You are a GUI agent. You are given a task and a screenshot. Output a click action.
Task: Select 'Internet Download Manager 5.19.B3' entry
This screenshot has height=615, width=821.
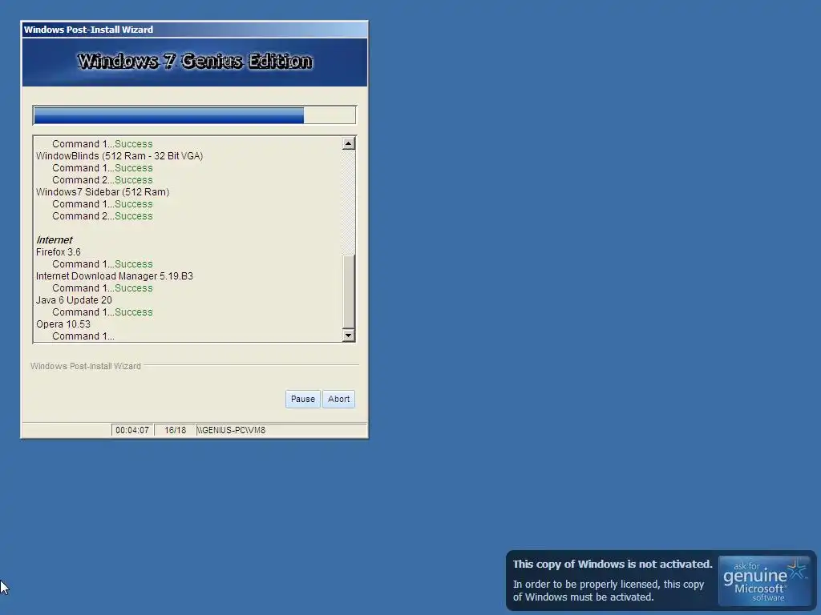114,276
